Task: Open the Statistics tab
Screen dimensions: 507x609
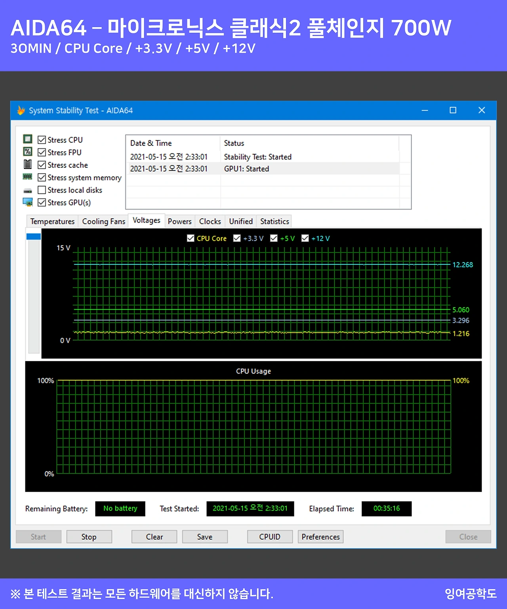Action: (x=274, y=221)
